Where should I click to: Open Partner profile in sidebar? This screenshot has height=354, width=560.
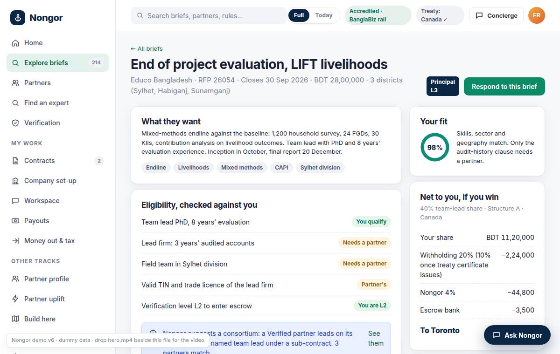point(57,279)
